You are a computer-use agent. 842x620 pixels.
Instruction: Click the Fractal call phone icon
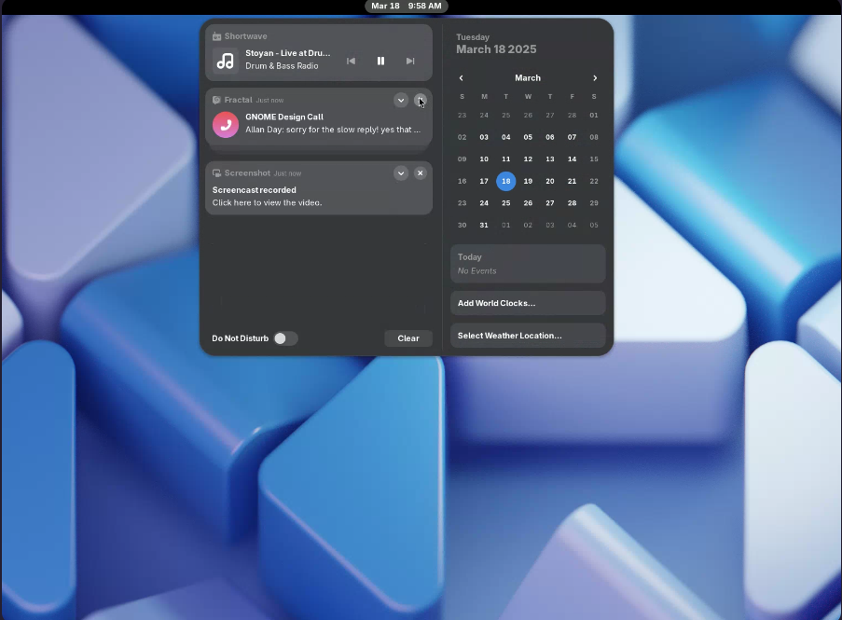pyautogui.click(x=226, y=124)
